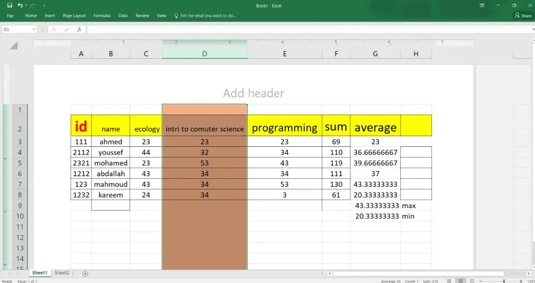Viewport: 535px width, 283px height.
Task: Undo the last action
Action: [x=20, y=5]
